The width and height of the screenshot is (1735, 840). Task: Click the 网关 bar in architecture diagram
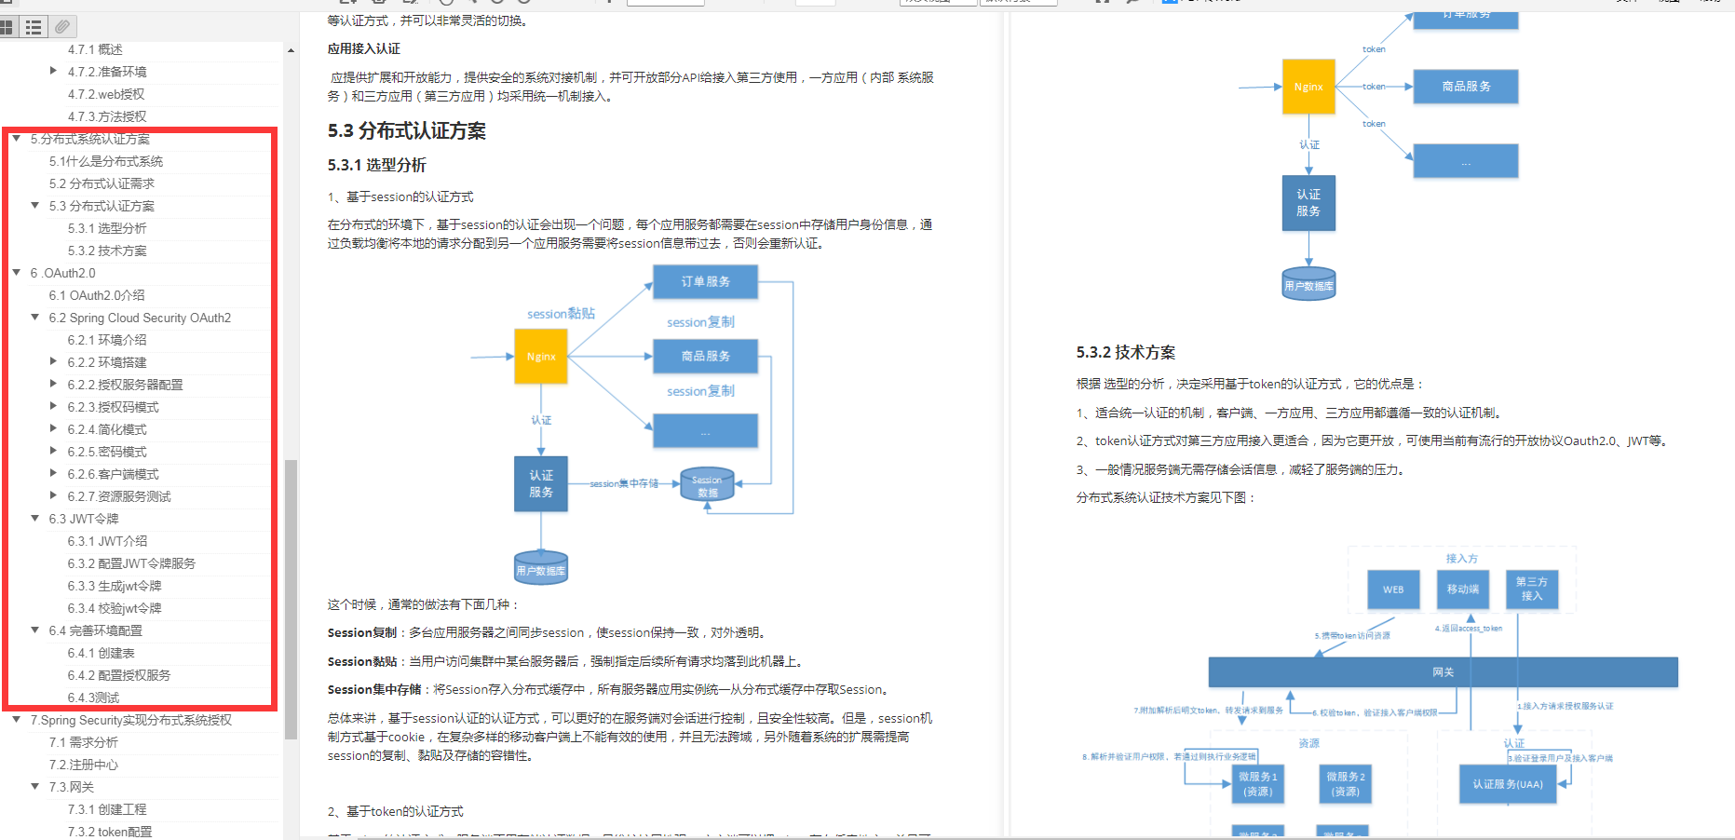[1443, 671]
